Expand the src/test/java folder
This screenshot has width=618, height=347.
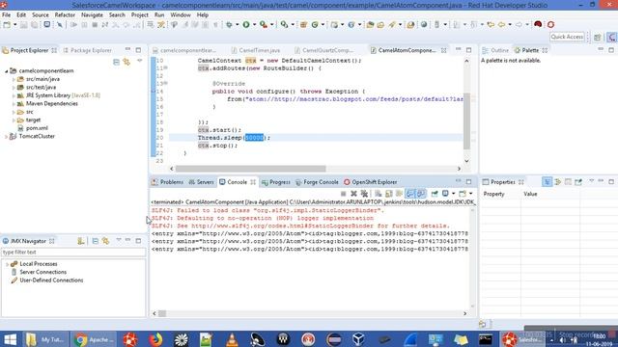click(x=14, y=88)
